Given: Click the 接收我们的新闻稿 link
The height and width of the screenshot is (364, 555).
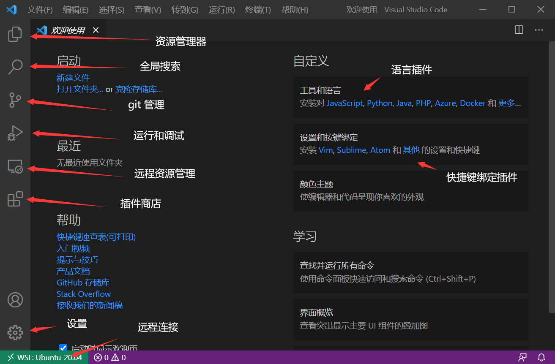Looking at the screenshot, I should pyautogui.click(x=90, y=305).
